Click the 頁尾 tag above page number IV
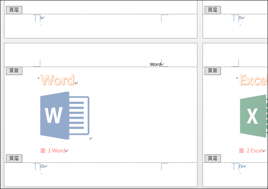268x189 pixels. click(213, 158)
